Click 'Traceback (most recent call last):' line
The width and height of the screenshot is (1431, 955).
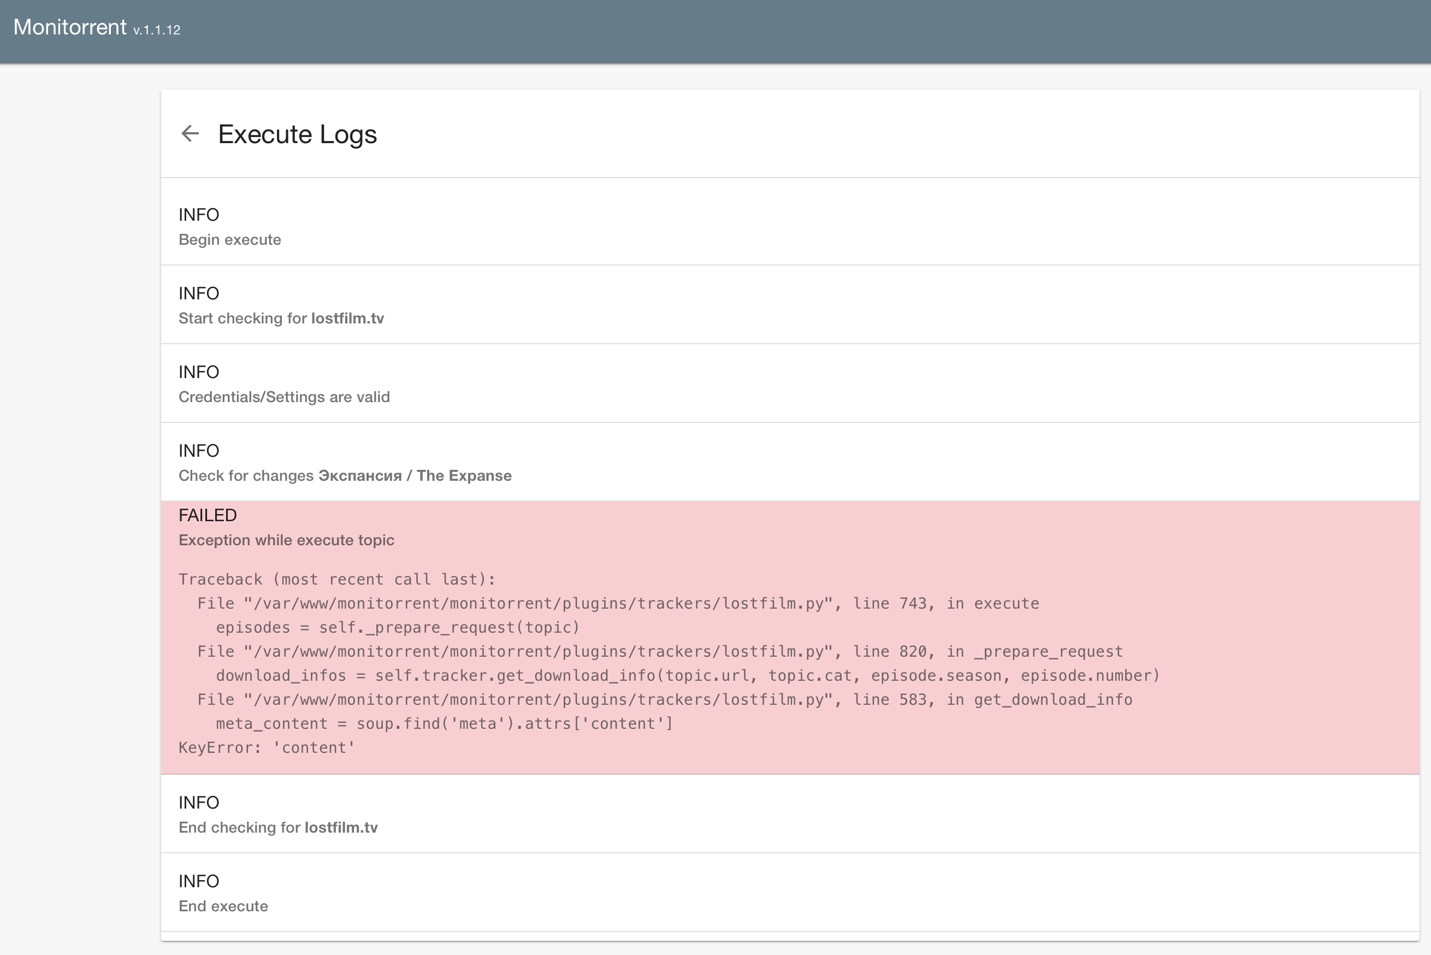pos(337,579)
